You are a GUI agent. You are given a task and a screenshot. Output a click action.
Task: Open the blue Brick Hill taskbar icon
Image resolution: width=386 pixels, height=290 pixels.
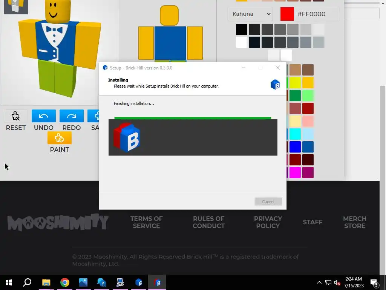139,282
